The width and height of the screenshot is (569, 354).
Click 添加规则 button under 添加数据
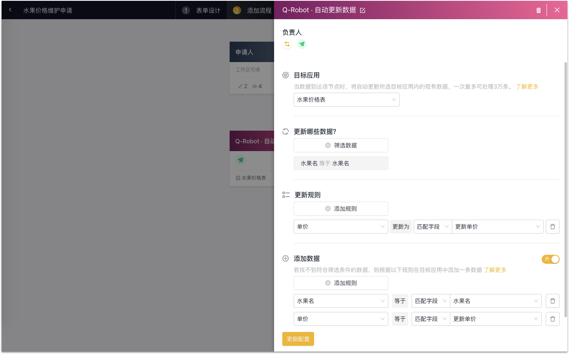(x=341, y=283)
